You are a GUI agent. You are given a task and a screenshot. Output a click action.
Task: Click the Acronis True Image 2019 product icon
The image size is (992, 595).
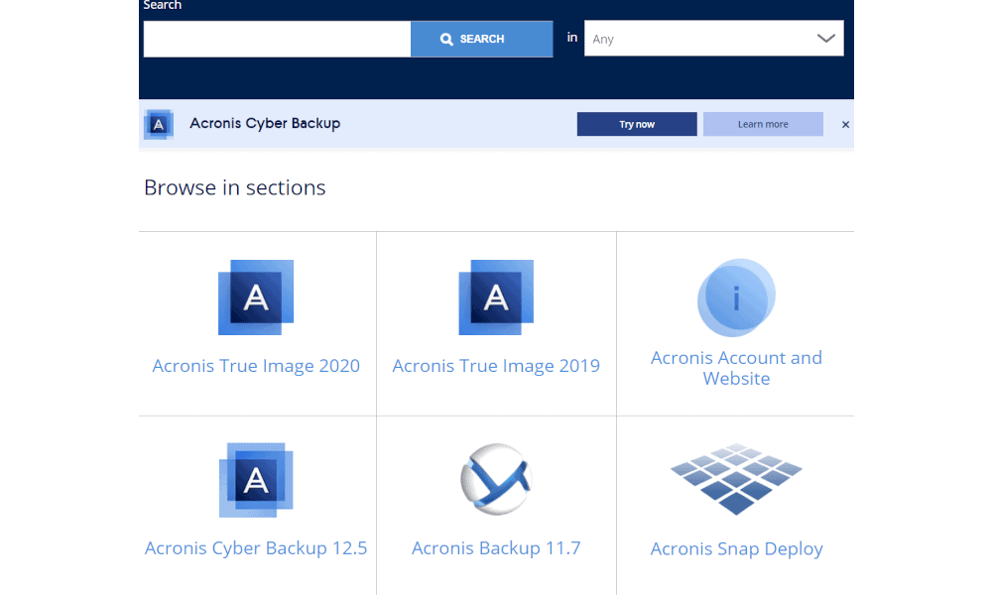[496, 297]
